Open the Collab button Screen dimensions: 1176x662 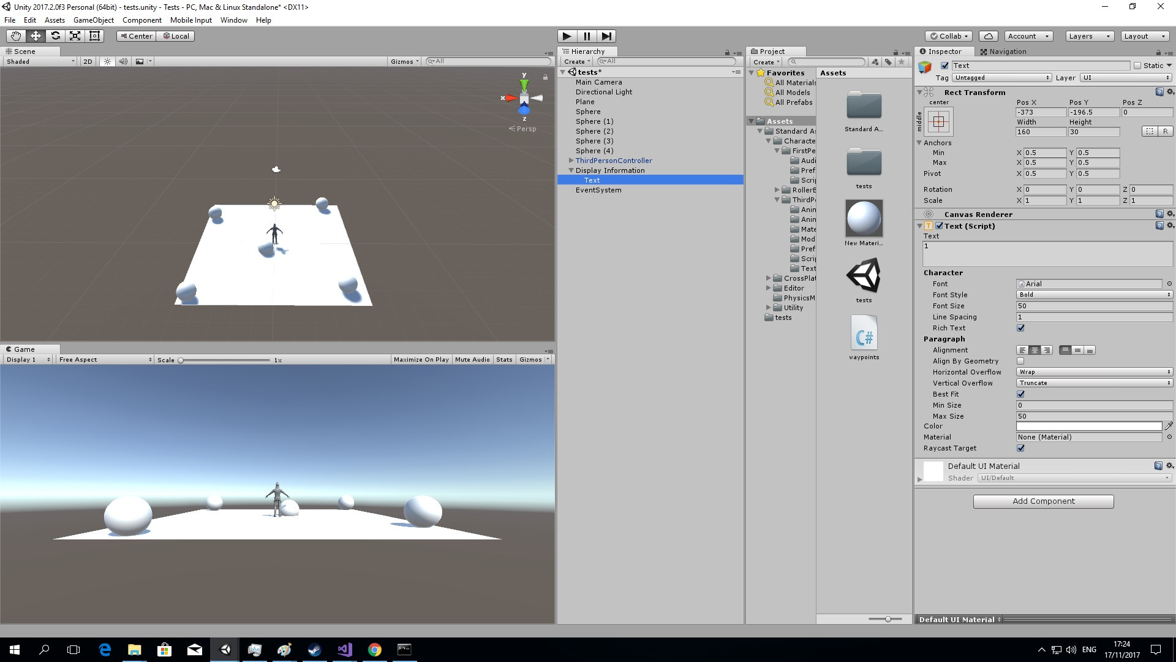(949, 36)
